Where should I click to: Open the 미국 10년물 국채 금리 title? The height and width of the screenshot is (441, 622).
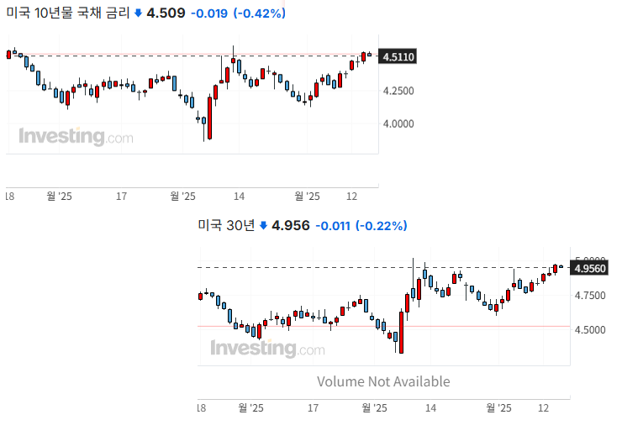click(67, 13)
